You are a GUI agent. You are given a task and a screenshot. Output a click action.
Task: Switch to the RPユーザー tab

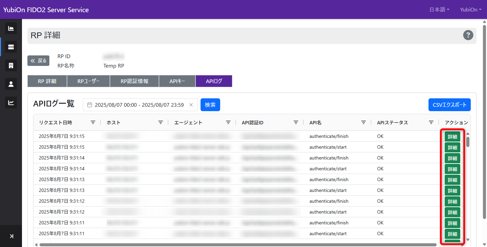click(x=89, y=81)
